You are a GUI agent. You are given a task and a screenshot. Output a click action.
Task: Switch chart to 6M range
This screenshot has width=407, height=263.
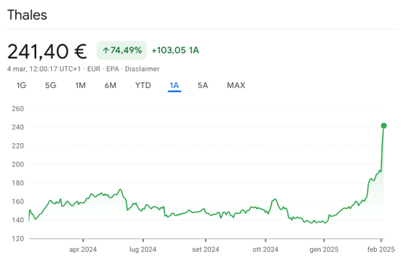(x=110, y=86)
